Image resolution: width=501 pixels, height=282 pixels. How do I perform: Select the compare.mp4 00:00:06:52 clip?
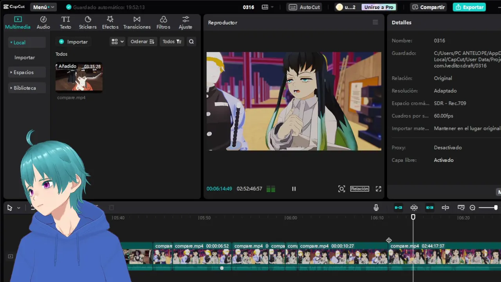point(202,256)
